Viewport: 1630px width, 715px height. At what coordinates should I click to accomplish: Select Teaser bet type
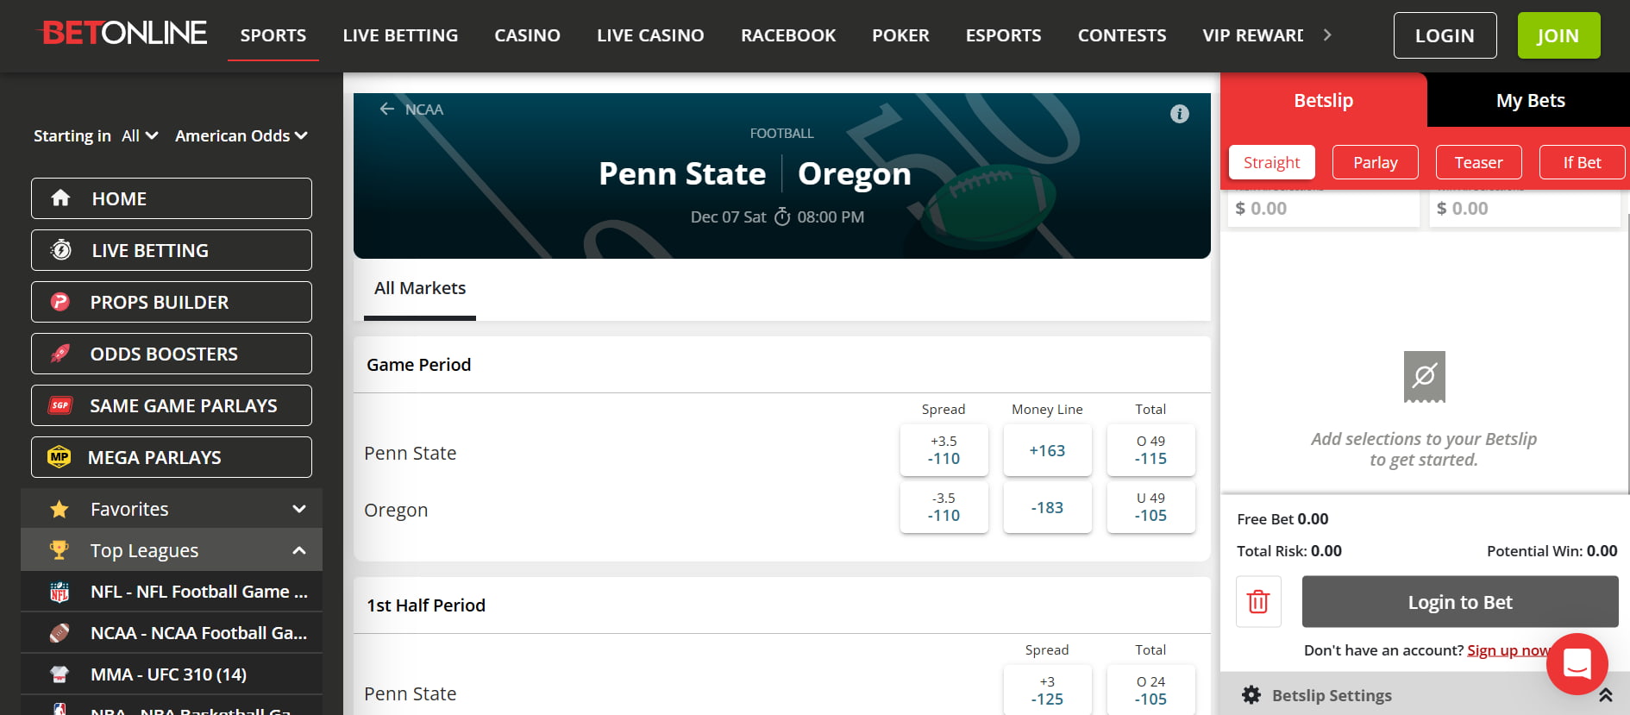(x=1479, y=162)
